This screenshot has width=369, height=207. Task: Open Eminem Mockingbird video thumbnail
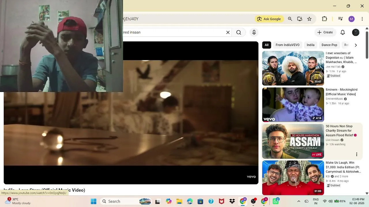coord(293,105)
